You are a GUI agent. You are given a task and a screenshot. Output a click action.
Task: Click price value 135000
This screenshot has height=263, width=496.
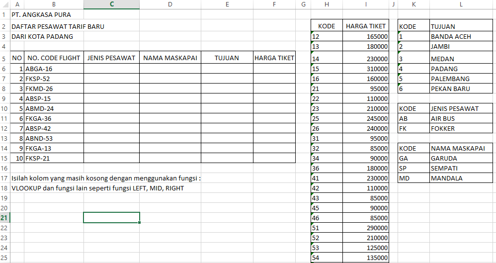click(x=366, y=258)
